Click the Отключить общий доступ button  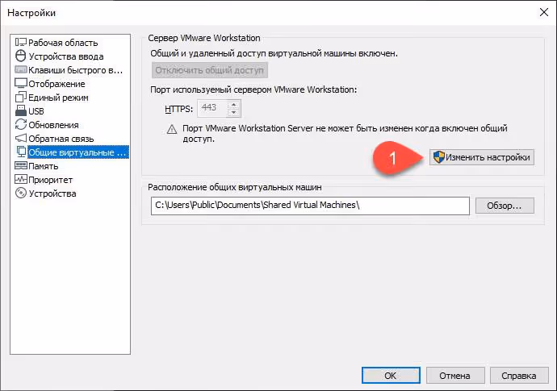point(210,70)
